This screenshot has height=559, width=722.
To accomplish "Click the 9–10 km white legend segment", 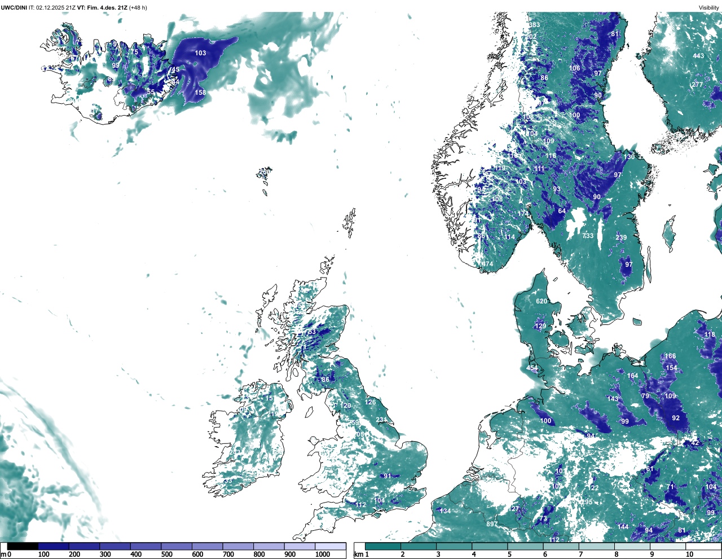I will tap(668, 546).
